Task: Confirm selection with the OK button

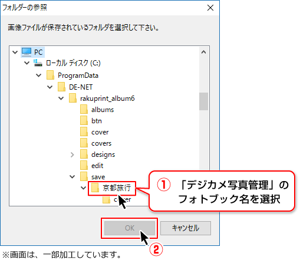Action: pyautogui.click(x=130, y=228)
